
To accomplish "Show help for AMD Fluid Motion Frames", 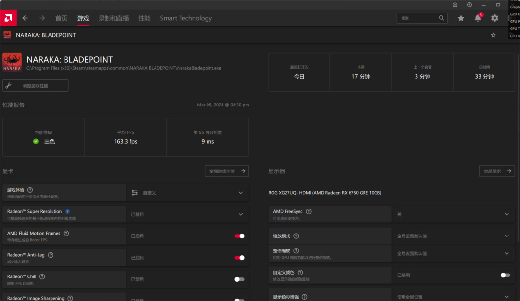I will point(66,233).
